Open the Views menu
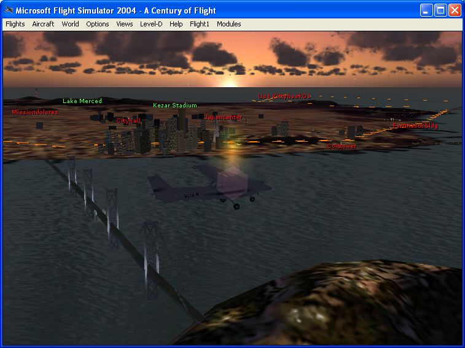The height and width of the screenshot is (348, 465). [x=125, y=24]
